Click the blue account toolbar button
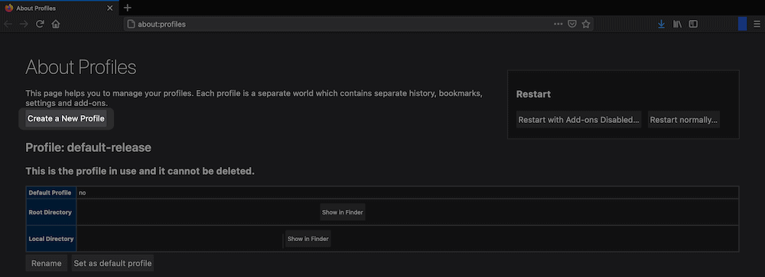Viewport: 765px width, 277px height. tap(743, 24)
